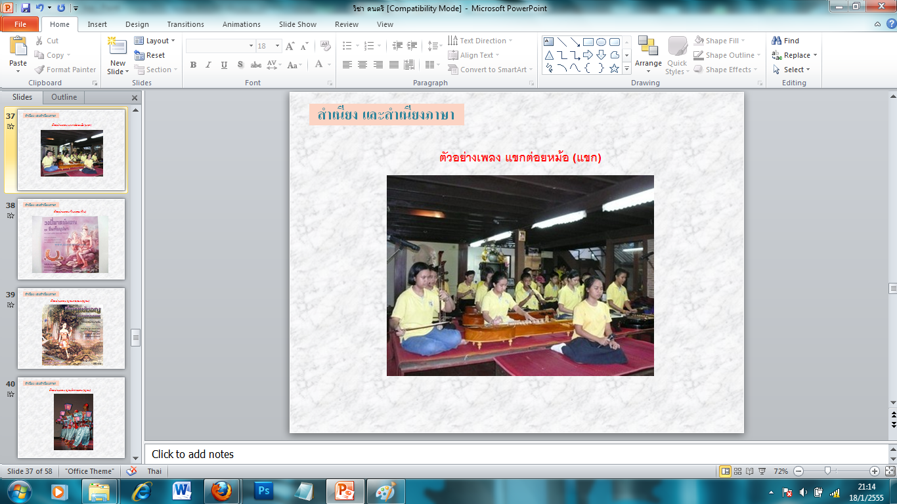Open the Arrange dropdown
Viewport: 897px width, 504px height.
click(648, 54)
